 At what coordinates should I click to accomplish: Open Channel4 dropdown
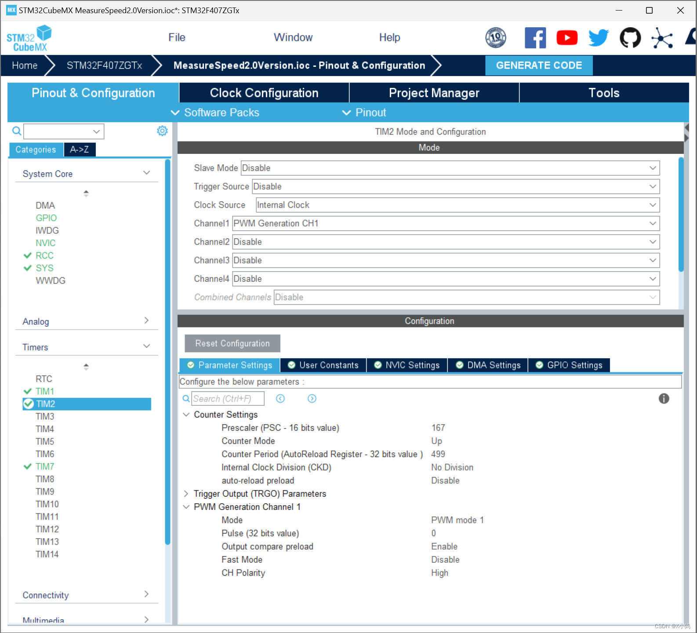(446, 279)
